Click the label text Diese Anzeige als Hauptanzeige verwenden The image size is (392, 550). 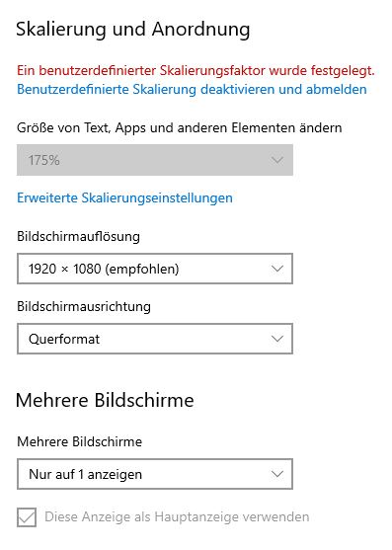click(177, 517)
